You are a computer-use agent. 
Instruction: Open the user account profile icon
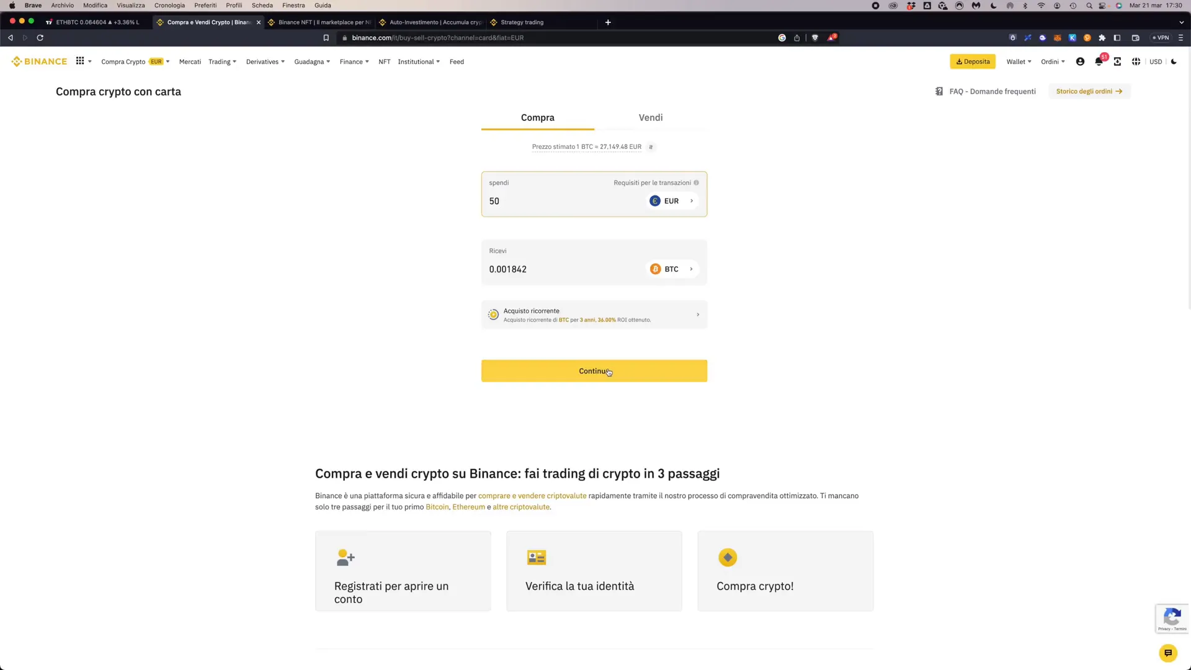1080,61
